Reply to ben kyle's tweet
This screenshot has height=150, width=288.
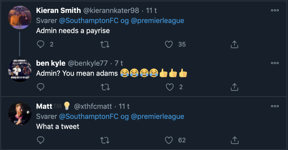click(x=41, y=87)
